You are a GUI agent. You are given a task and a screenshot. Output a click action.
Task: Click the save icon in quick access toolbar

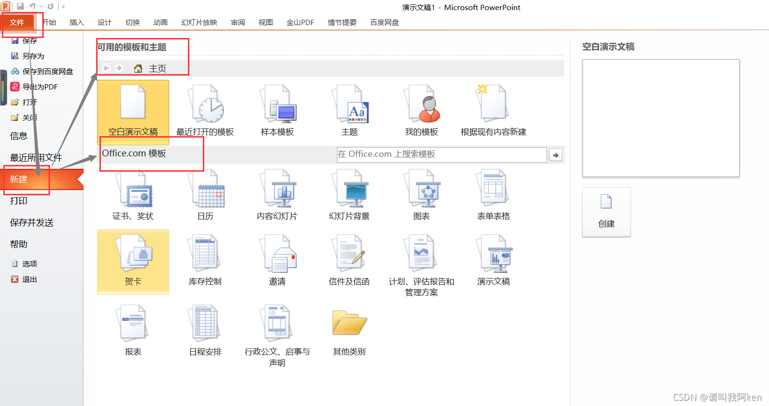[20, 6]
